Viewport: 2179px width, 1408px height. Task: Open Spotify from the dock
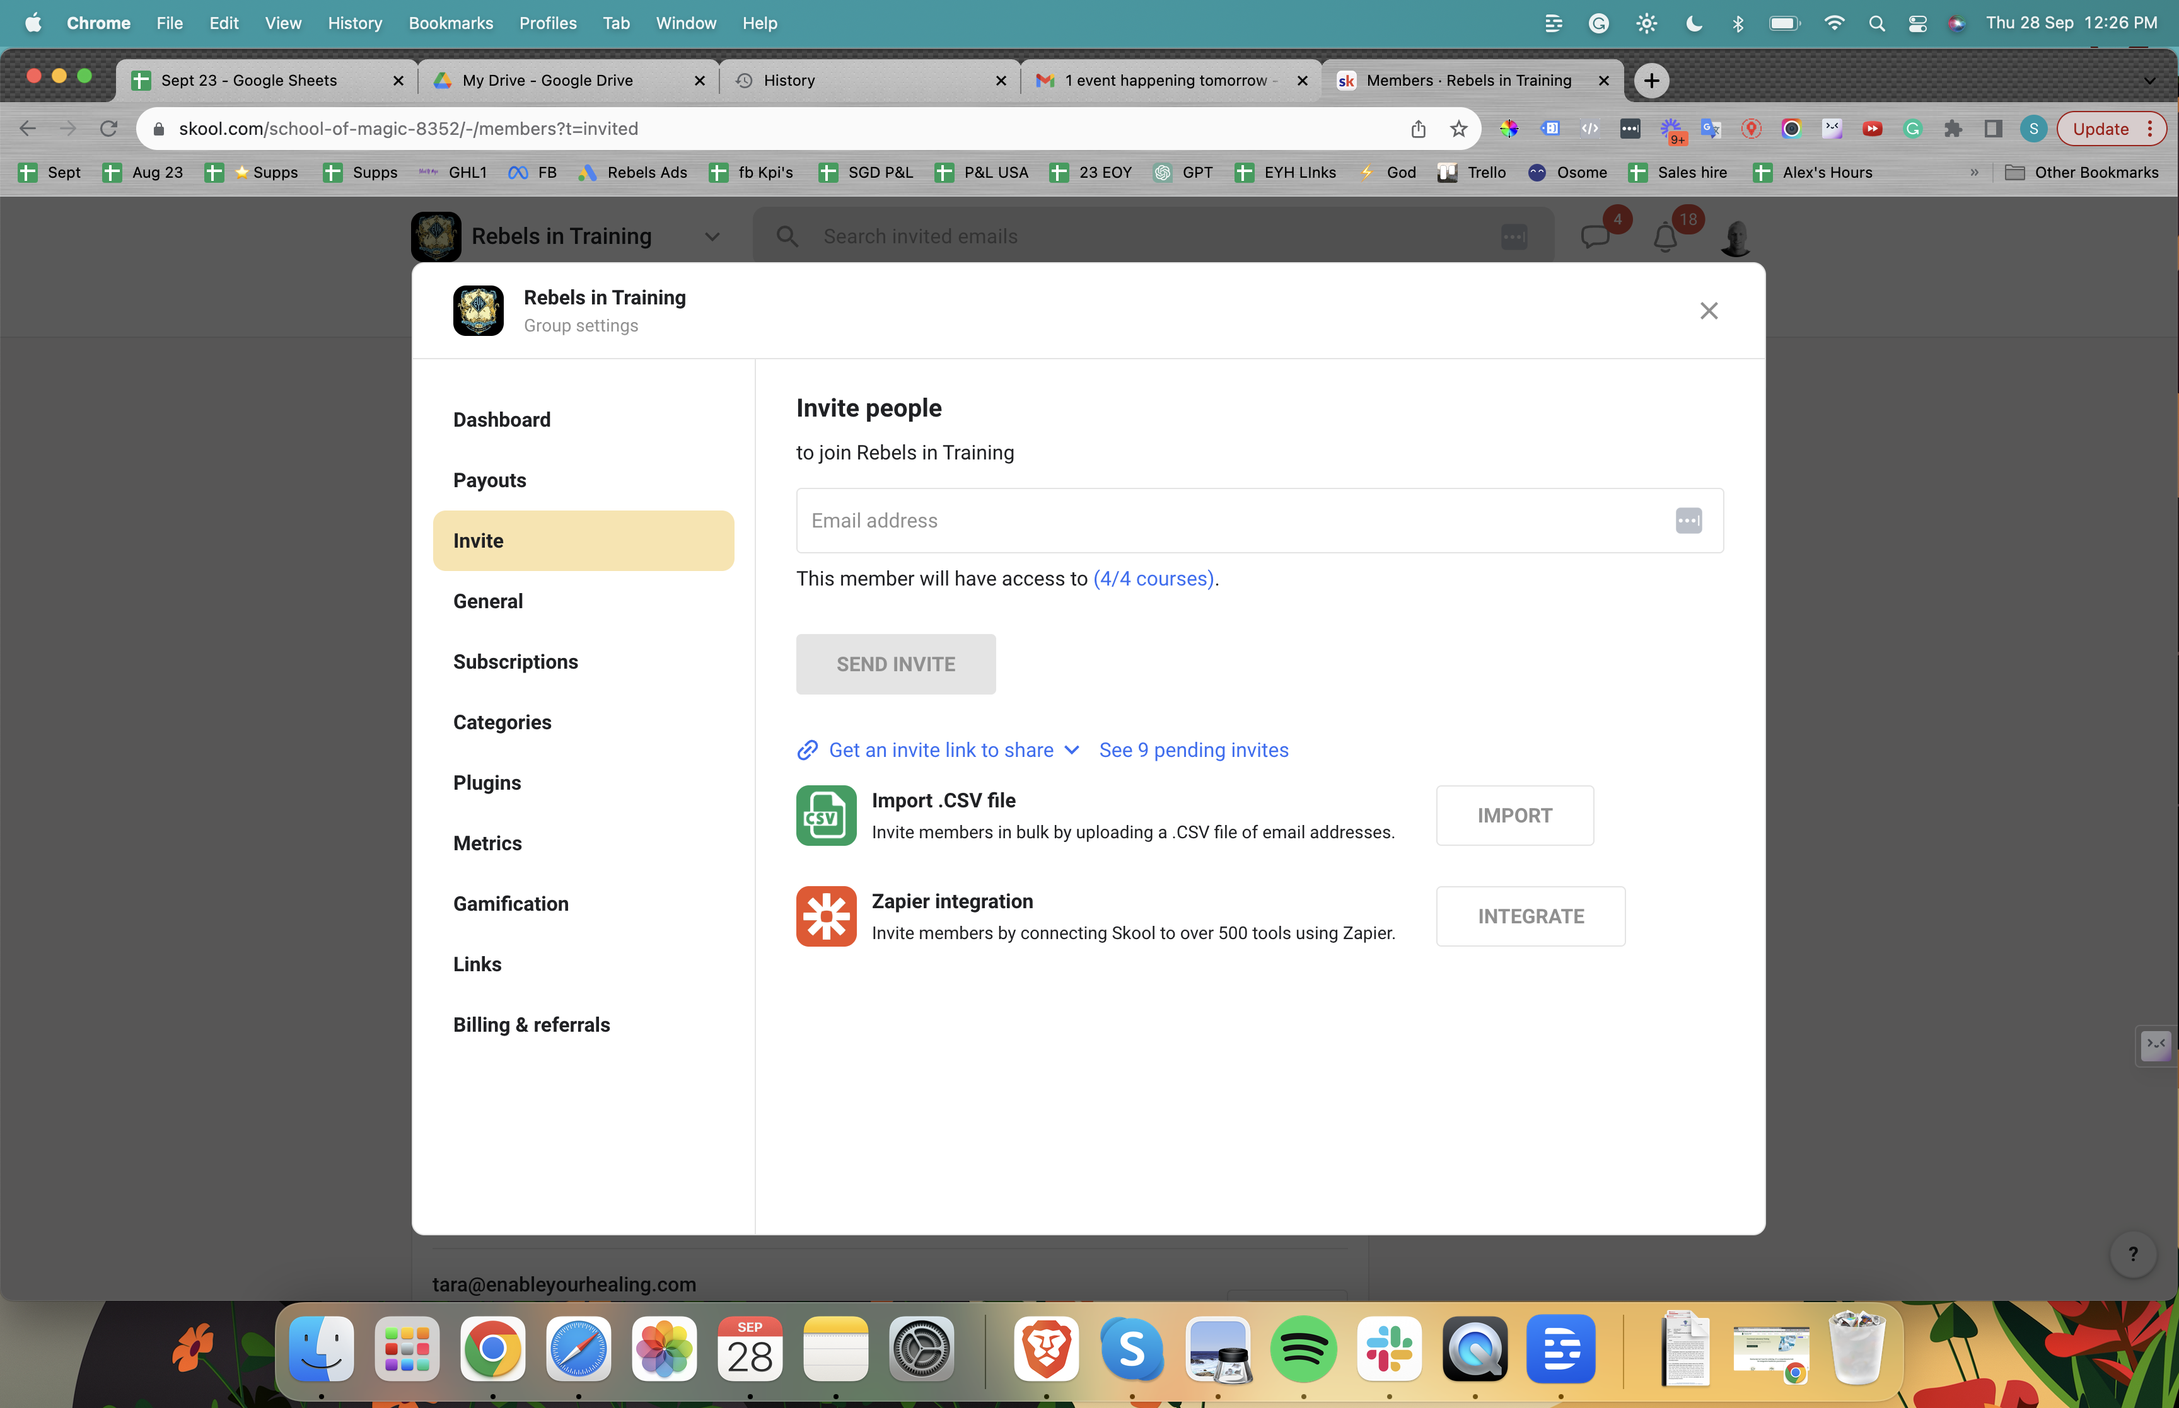coord(1303,1349)
